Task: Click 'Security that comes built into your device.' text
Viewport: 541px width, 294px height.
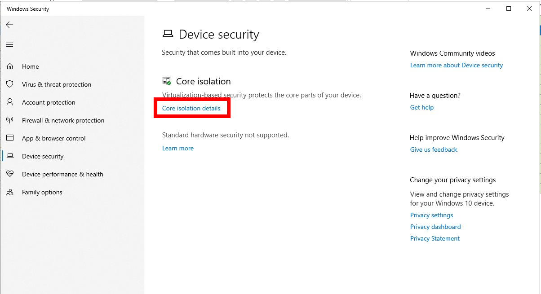Action: point(224,53)
